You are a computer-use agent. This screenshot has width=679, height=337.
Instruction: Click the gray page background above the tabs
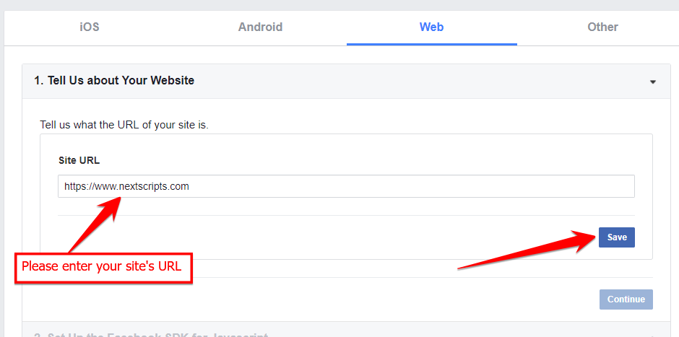point(339,5)
